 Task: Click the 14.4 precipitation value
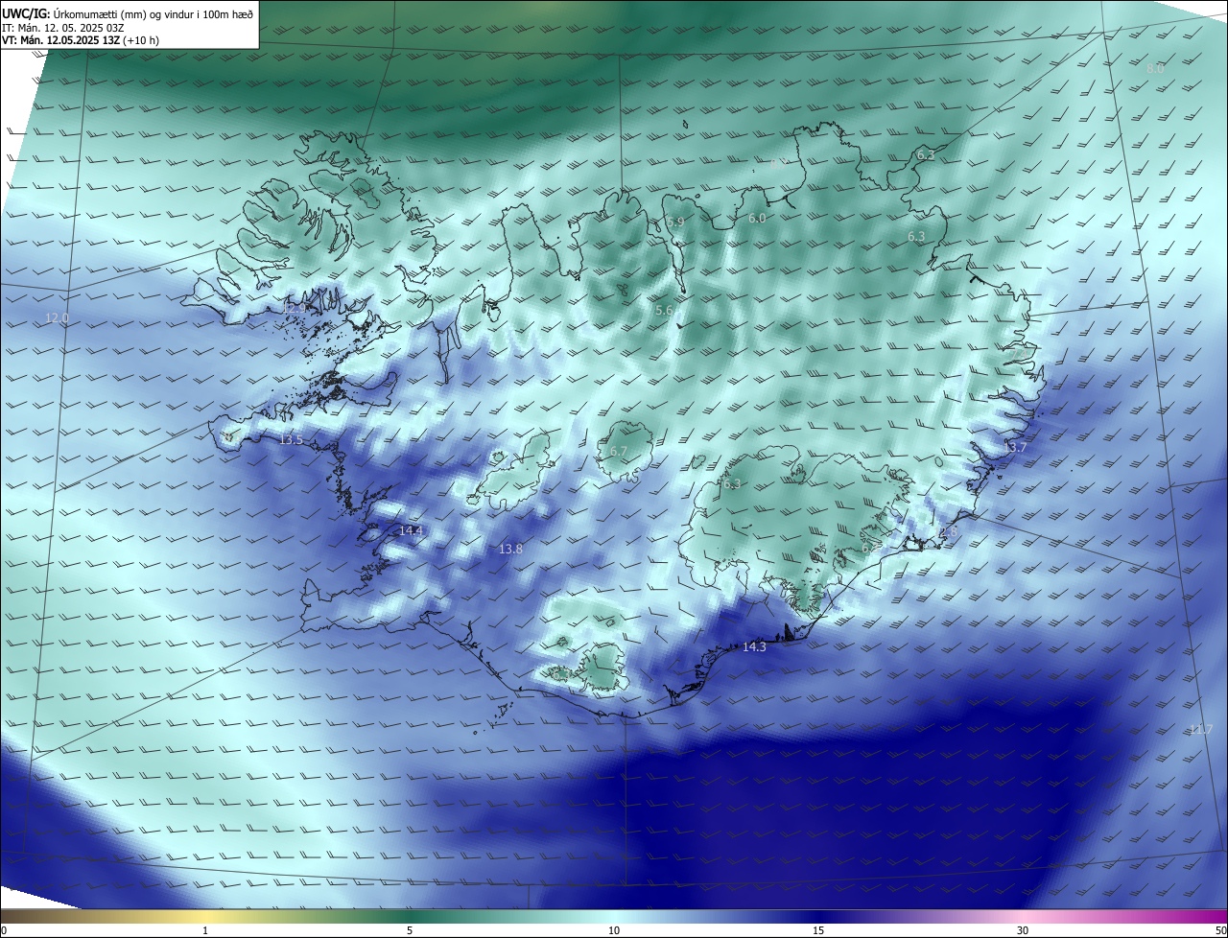coord(411,530)
